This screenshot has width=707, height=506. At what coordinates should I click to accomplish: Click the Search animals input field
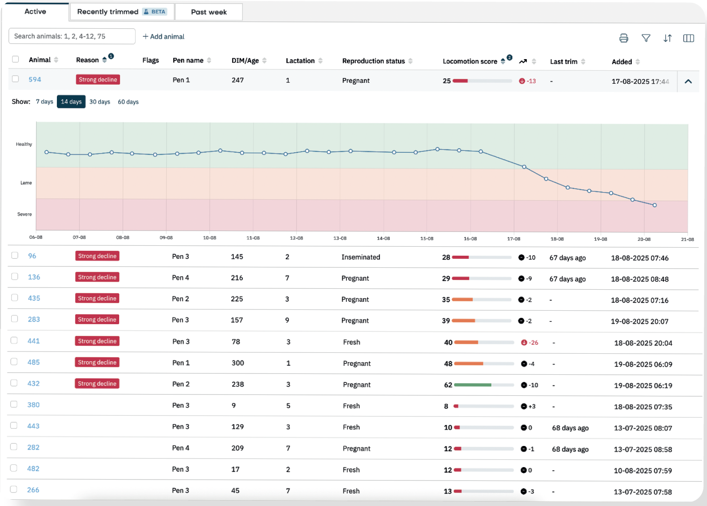(72, 36)
